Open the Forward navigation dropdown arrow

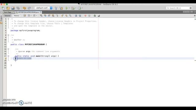[36, 16]
